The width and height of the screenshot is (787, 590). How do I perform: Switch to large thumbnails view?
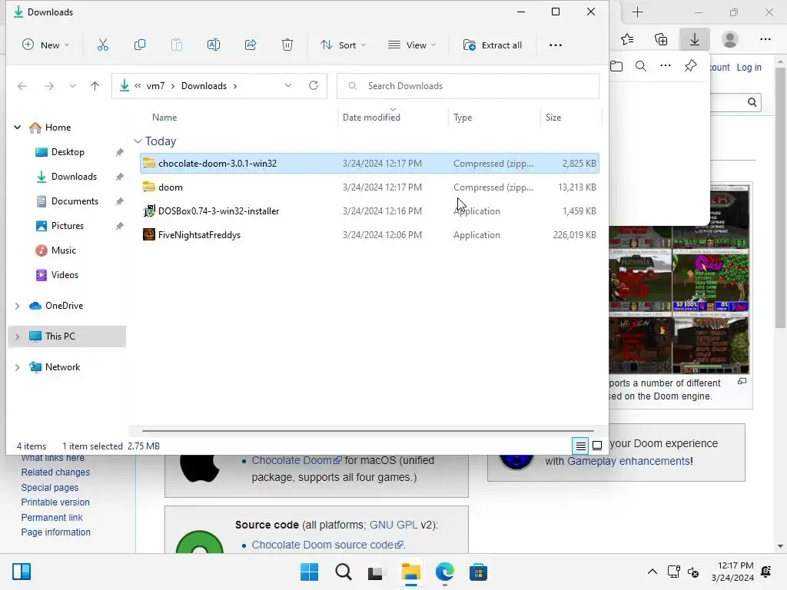596,446
